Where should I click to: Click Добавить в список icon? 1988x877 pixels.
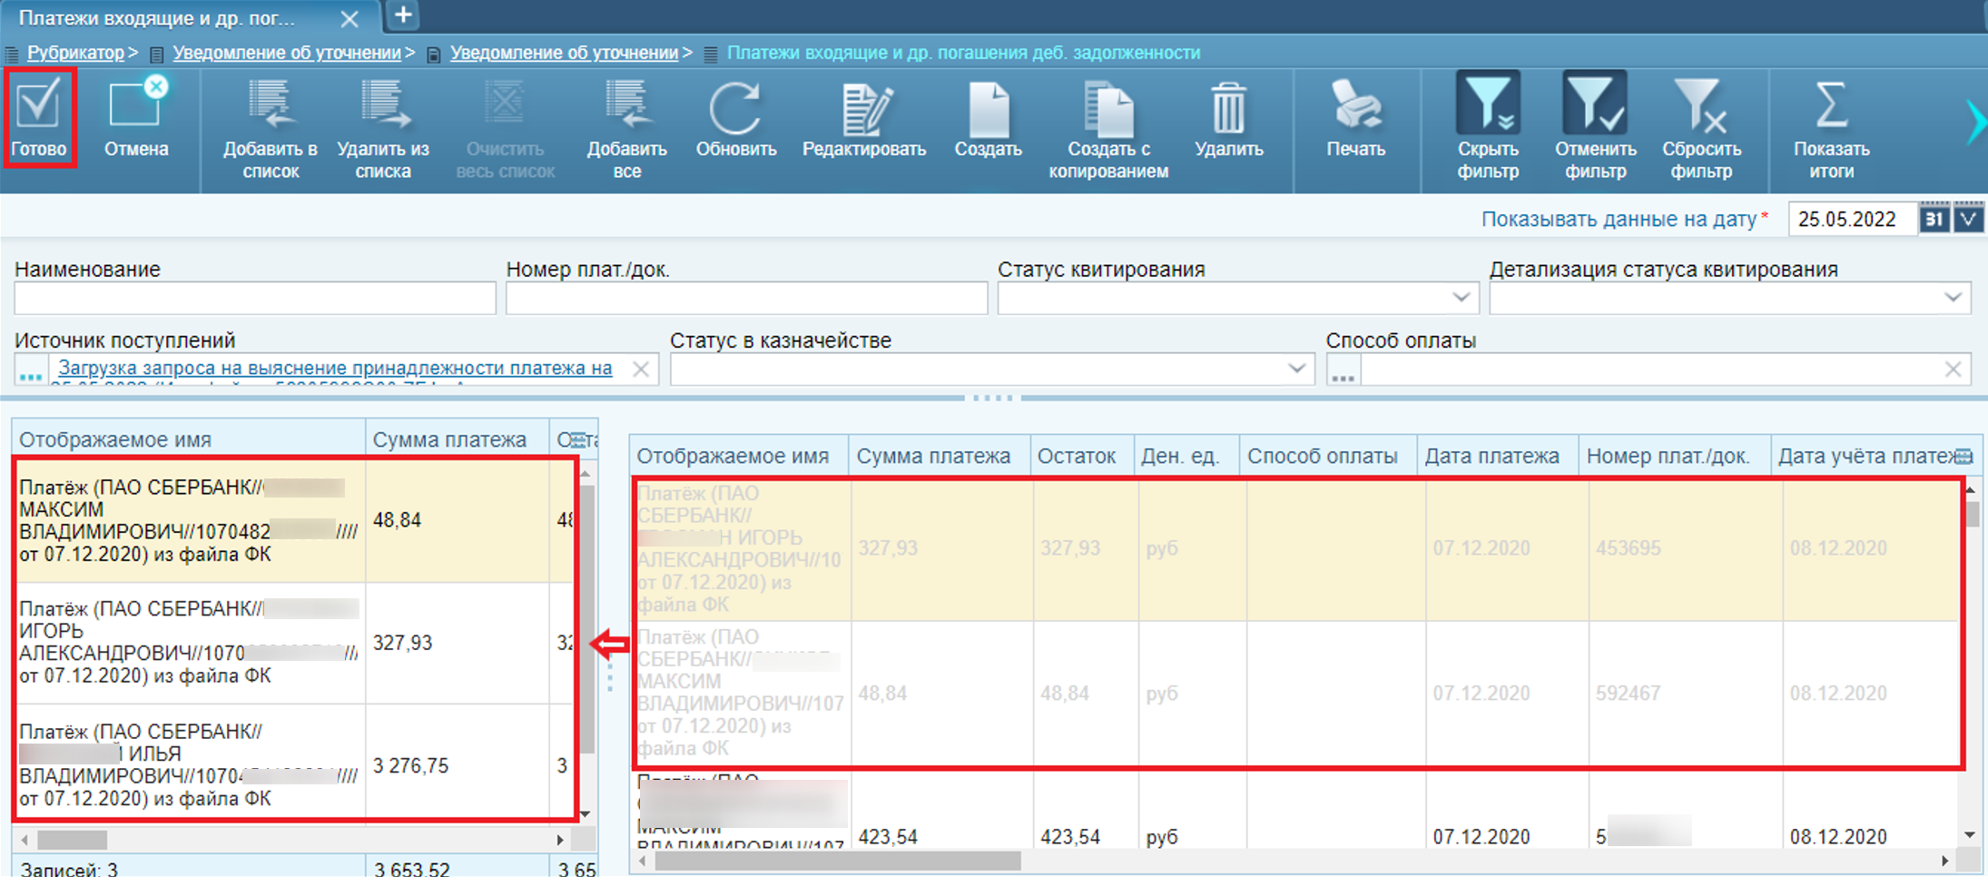click(x=270, y=106)
